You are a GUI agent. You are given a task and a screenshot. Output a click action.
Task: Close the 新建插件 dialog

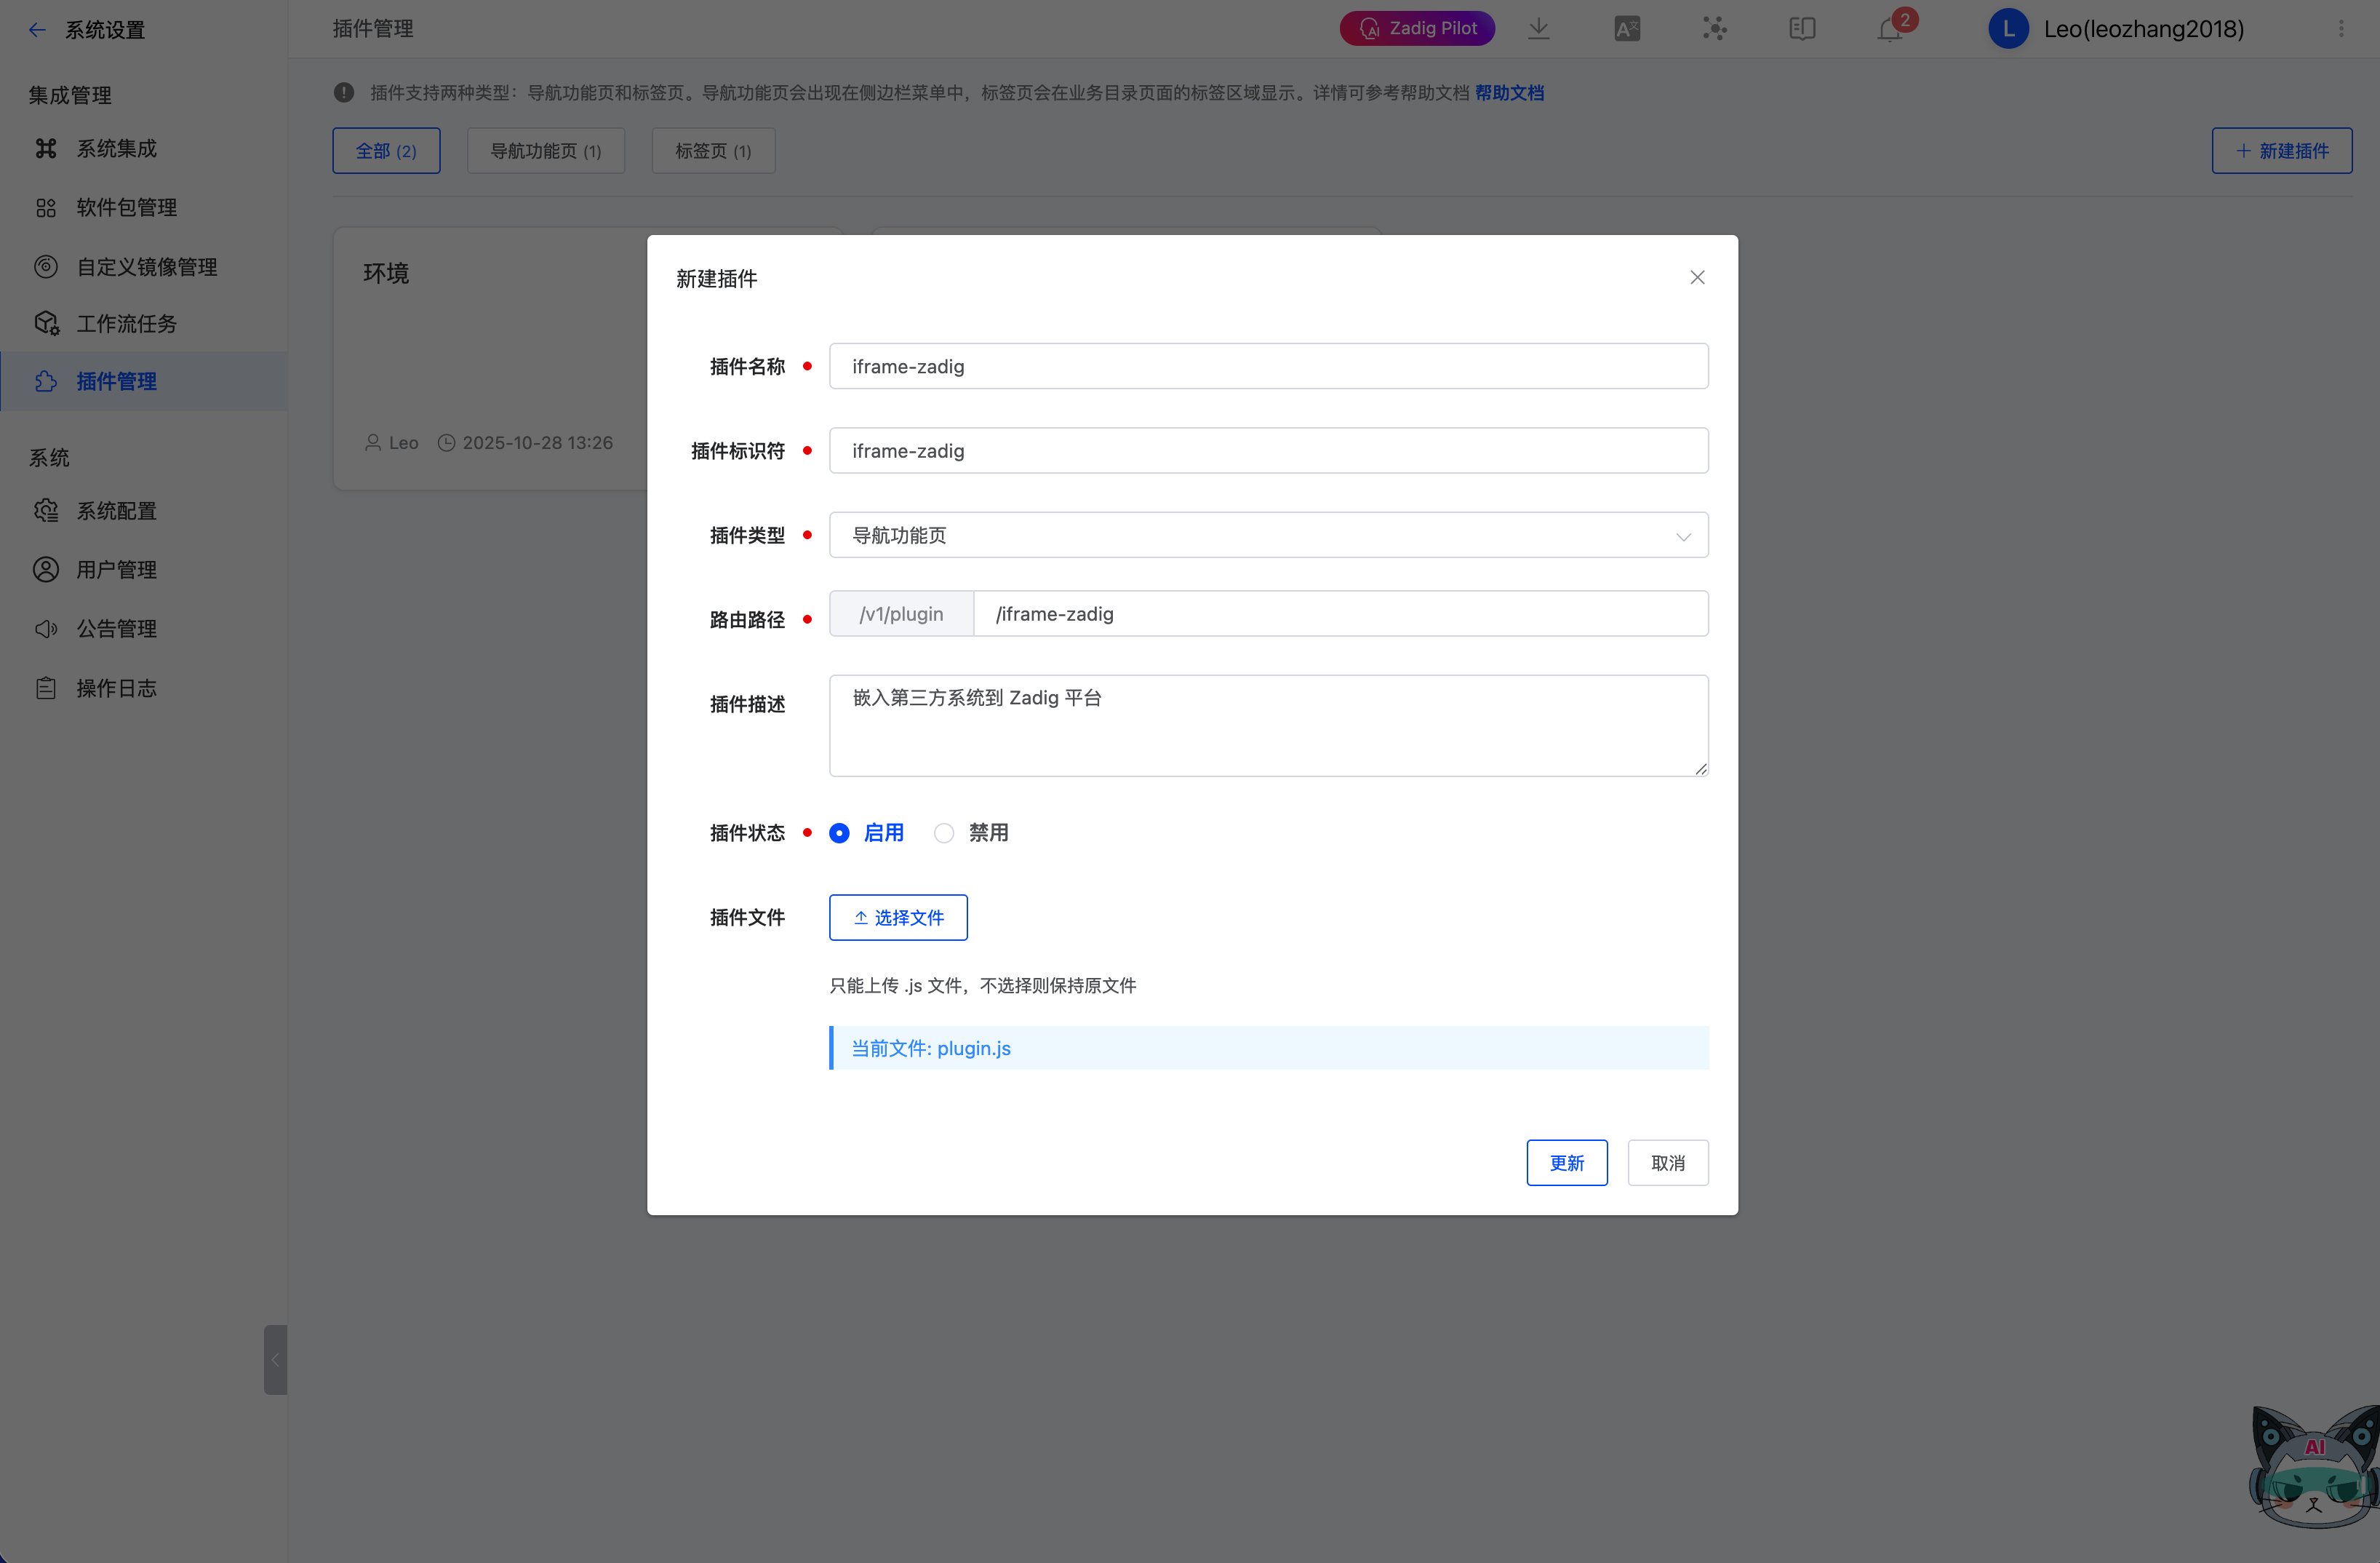coord(1697,278)
